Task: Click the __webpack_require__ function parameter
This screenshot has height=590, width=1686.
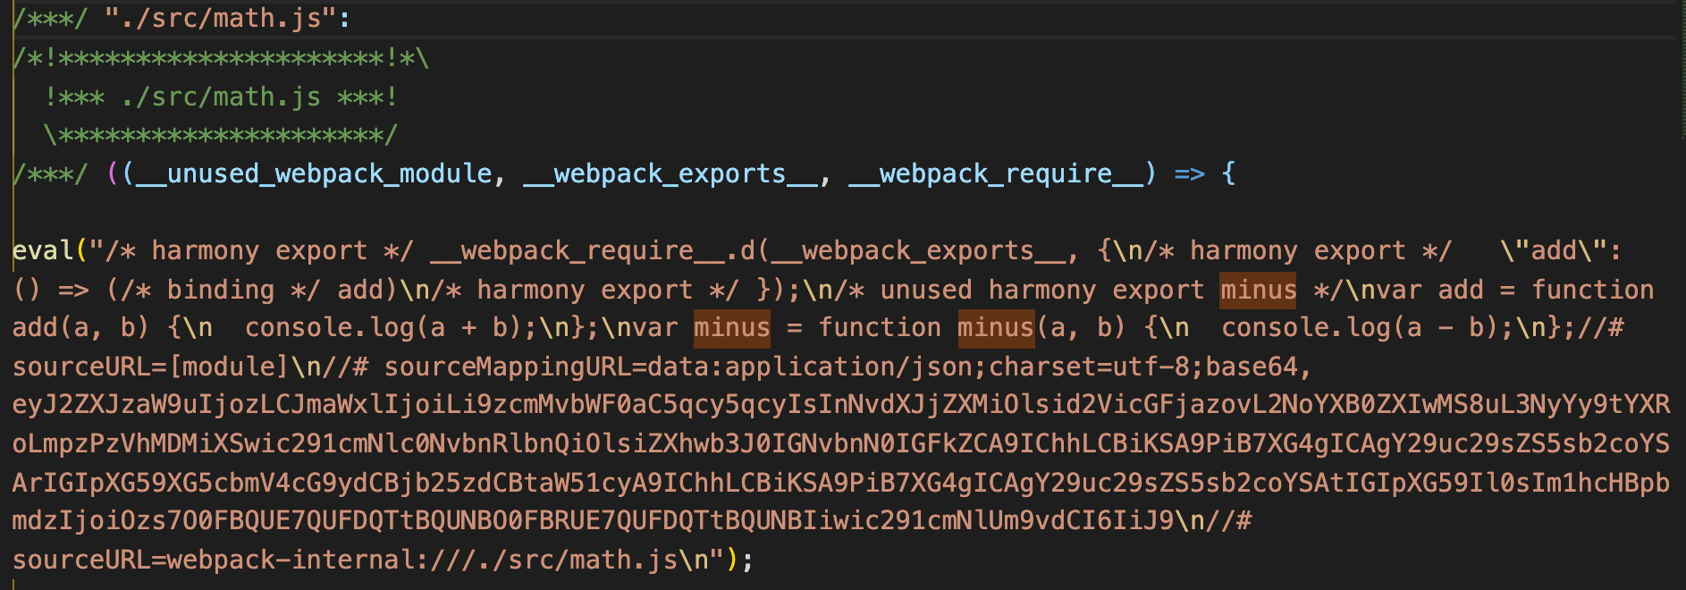Action: click(996, 173)
